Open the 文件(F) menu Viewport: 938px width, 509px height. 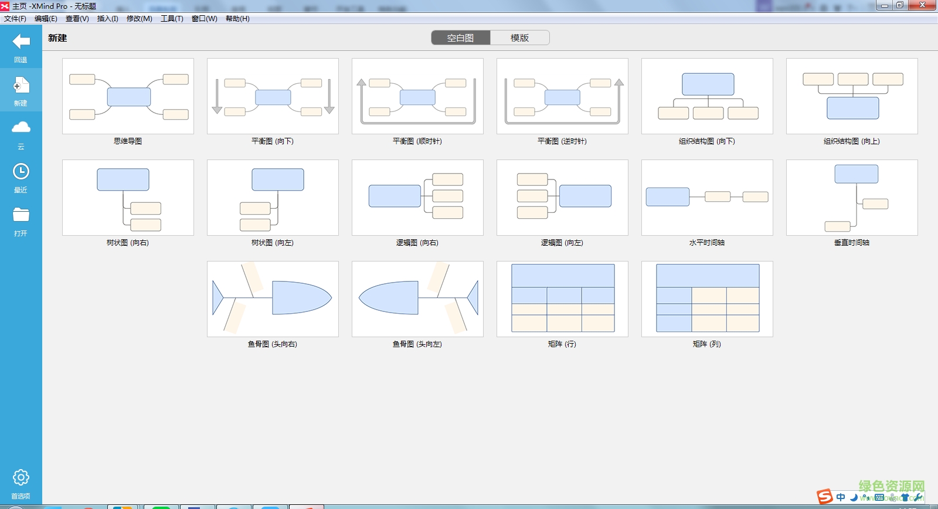click(15, 19)
